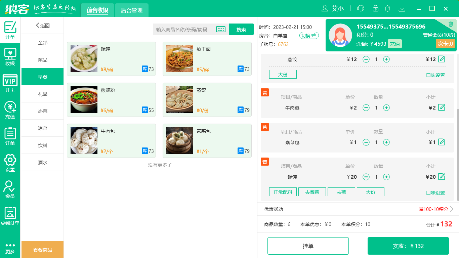Open the on-screen keyboard icon in the search bar
This screenshot has width=459, height=258.
220,29
